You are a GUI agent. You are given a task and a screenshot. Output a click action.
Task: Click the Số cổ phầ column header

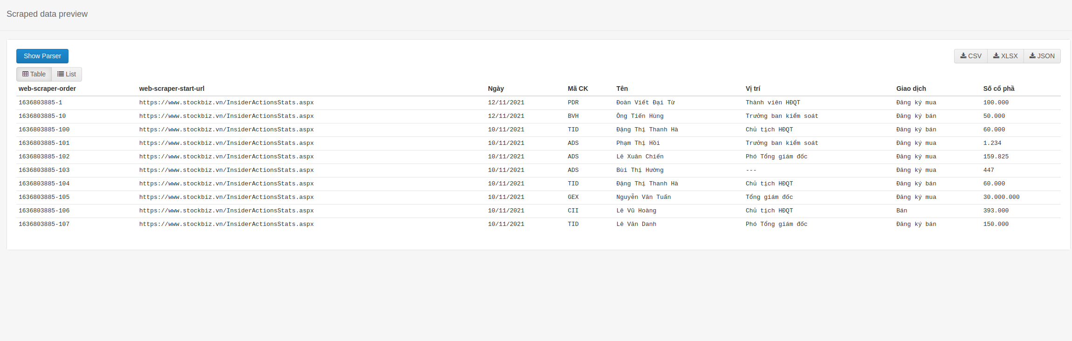pos(998,89)
